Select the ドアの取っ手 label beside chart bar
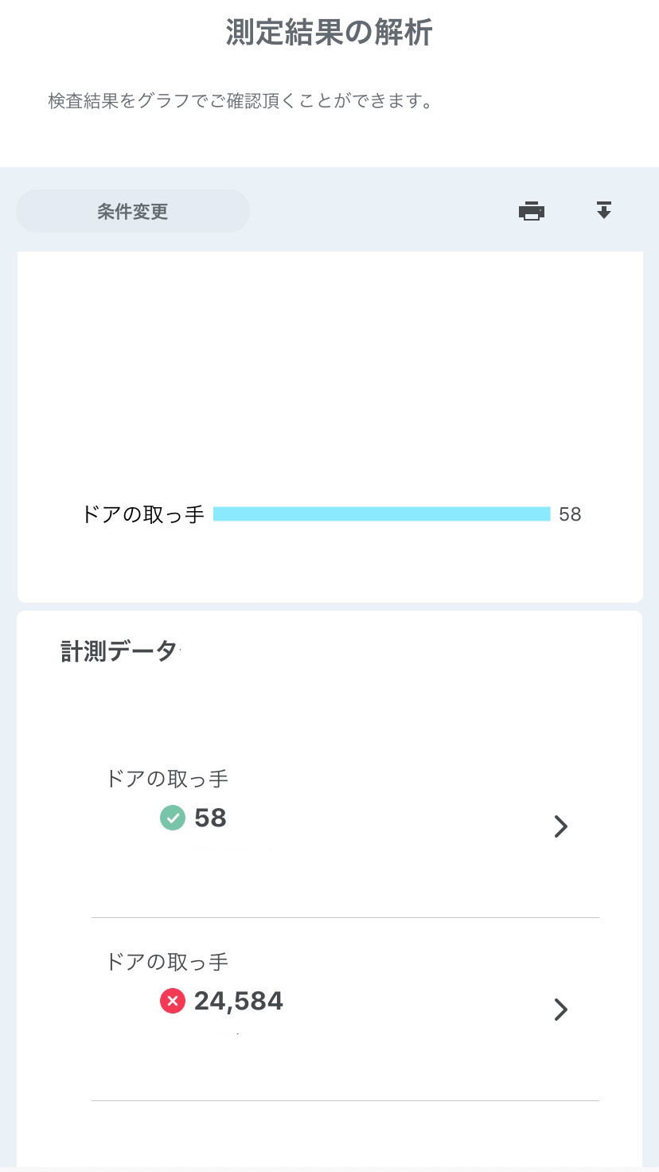 coord(143,514)
